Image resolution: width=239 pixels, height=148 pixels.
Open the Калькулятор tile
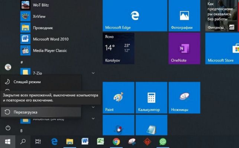click(151, 98)
